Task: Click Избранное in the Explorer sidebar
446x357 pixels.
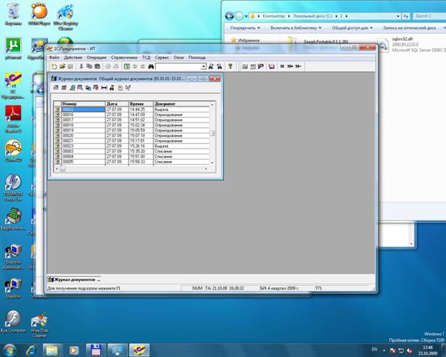Action: [x=246, y=41]
